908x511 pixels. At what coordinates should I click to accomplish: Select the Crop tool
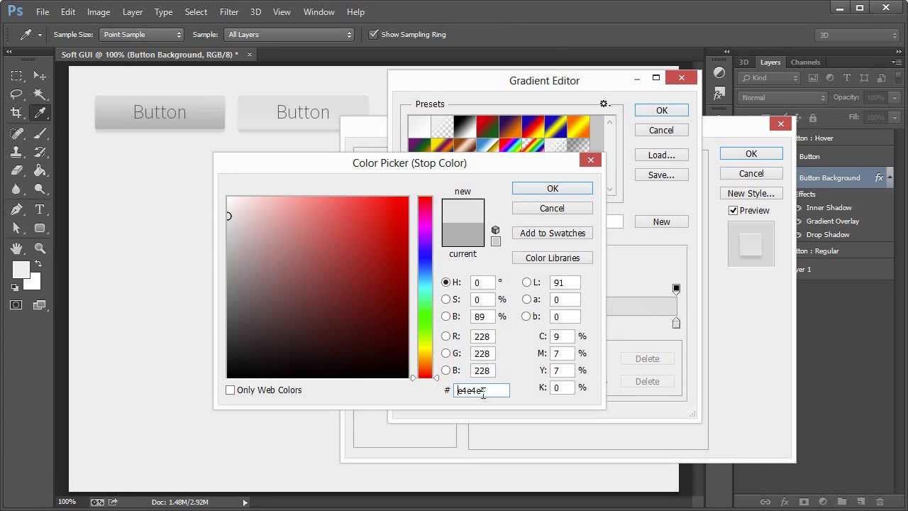pos(16,113)
